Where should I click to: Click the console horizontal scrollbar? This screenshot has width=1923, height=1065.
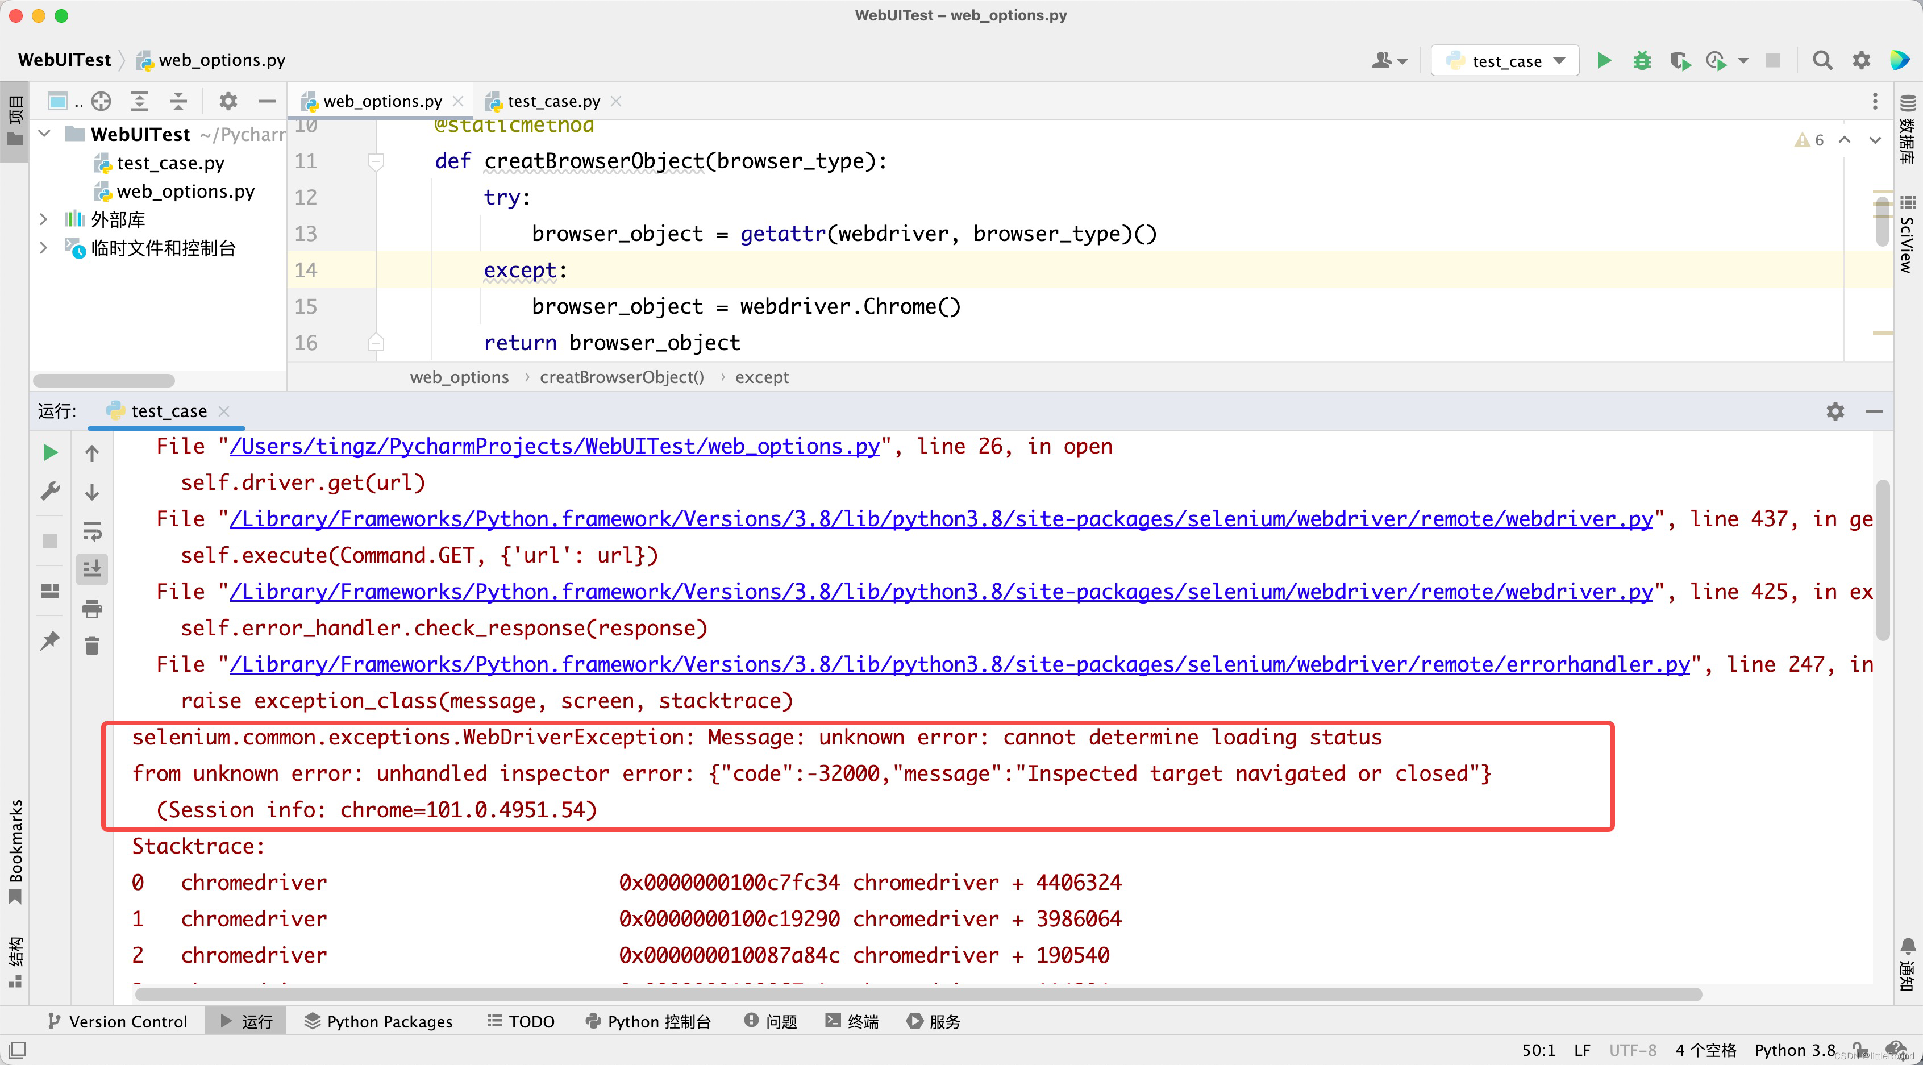pos(918,995)
